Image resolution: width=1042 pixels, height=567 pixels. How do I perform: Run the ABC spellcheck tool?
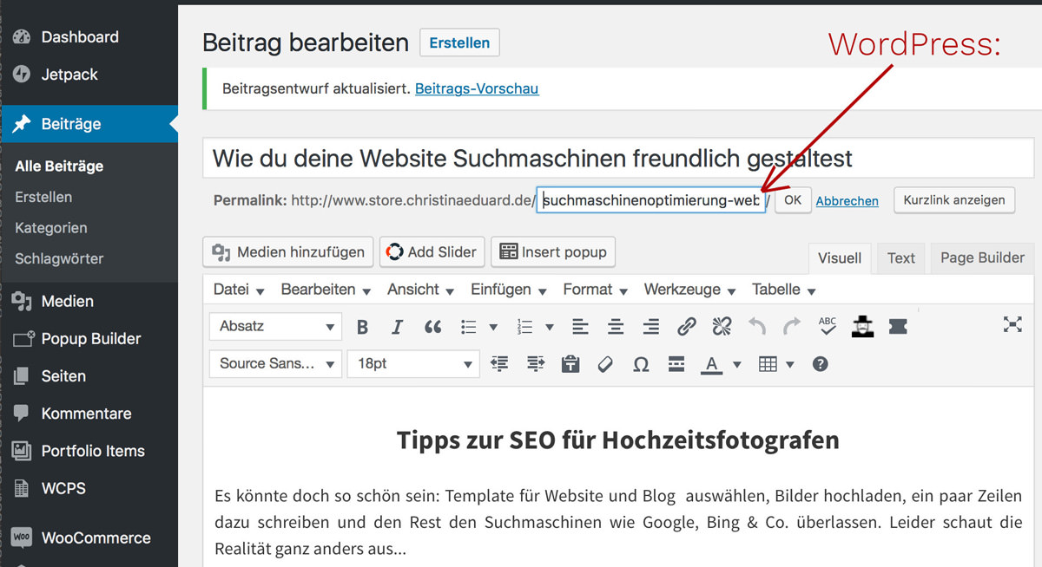coord(828,326)
